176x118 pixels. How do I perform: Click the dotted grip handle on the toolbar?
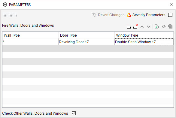pyautogui.click(x=10, y=15)
